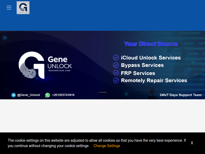Image resolution: width=205 pixels, height=154 pixels.
Task: Click the GeneUnlock logo in header
Action: click(x=23, y=8)
